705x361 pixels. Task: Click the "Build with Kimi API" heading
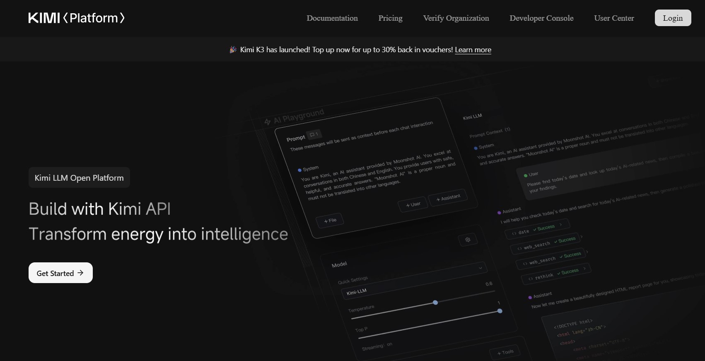click(x=100, y=209)
